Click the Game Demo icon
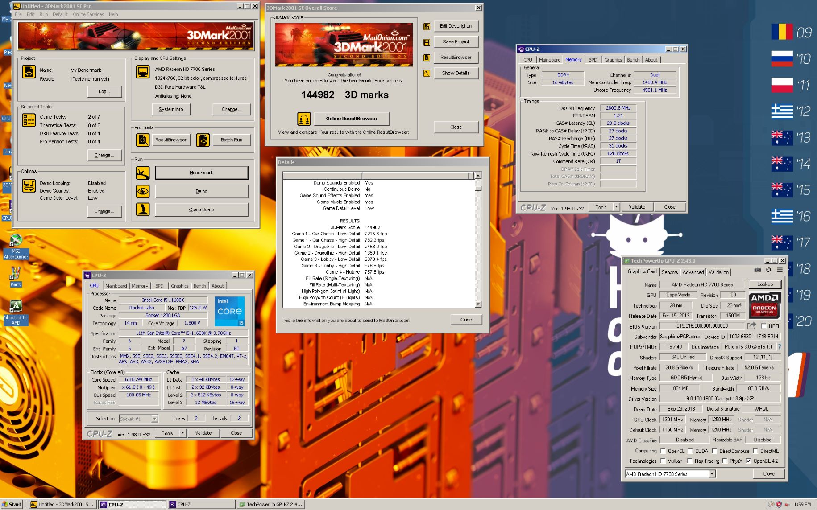 coord(143,210)
